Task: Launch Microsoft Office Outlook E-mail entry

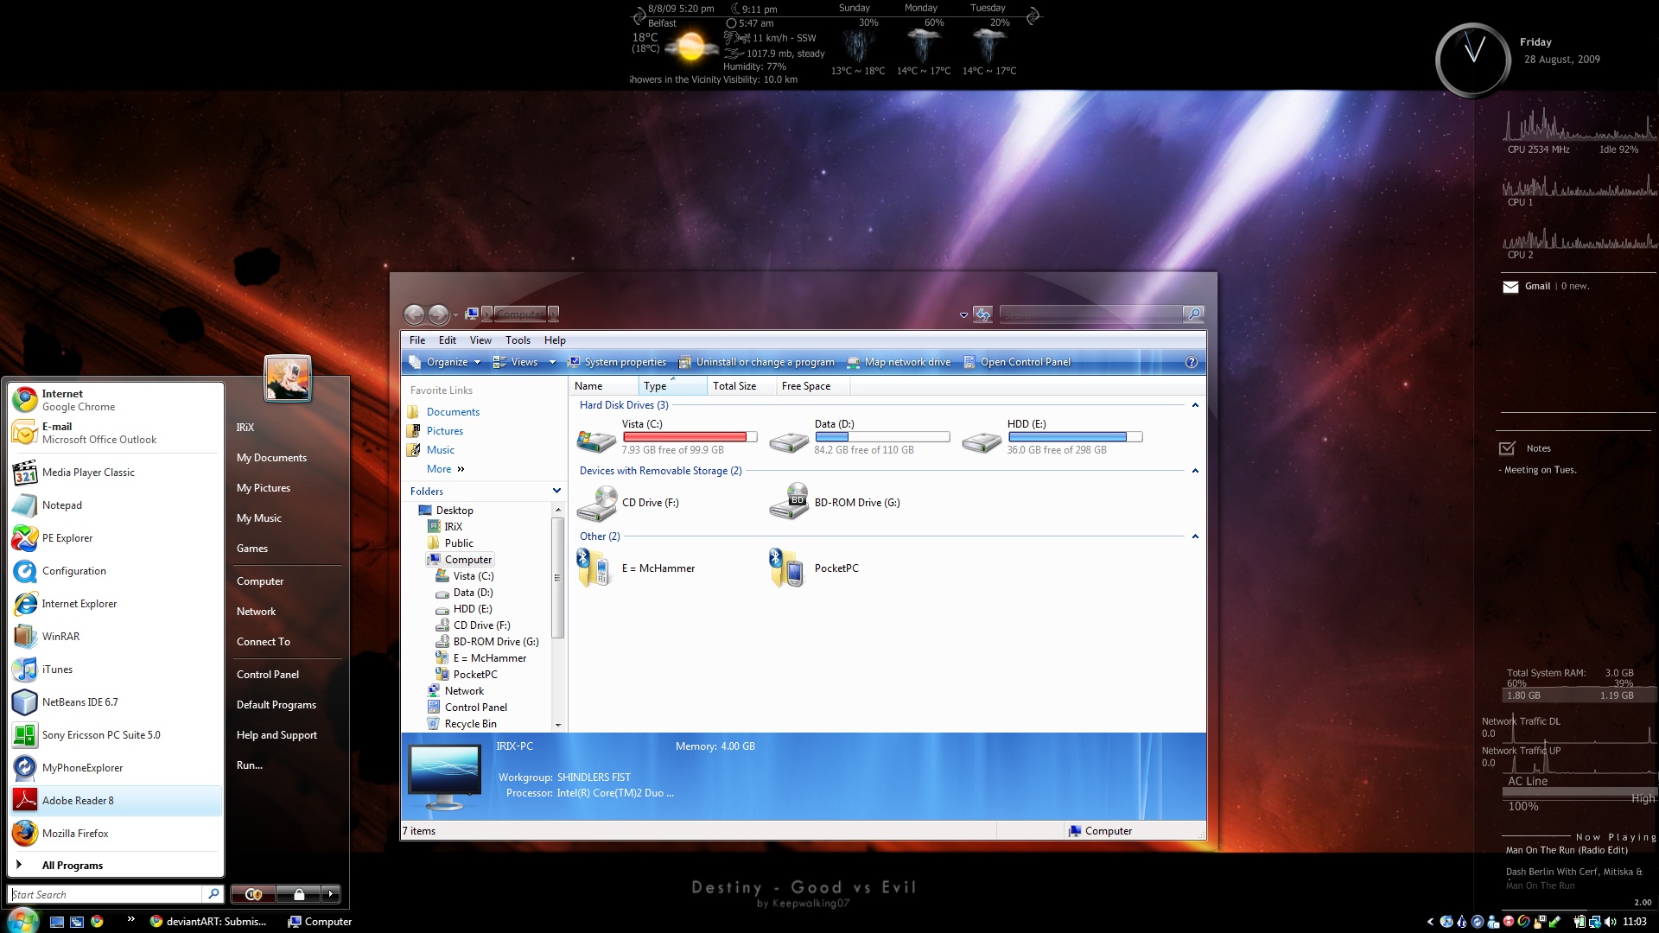Action: point(116,433)
